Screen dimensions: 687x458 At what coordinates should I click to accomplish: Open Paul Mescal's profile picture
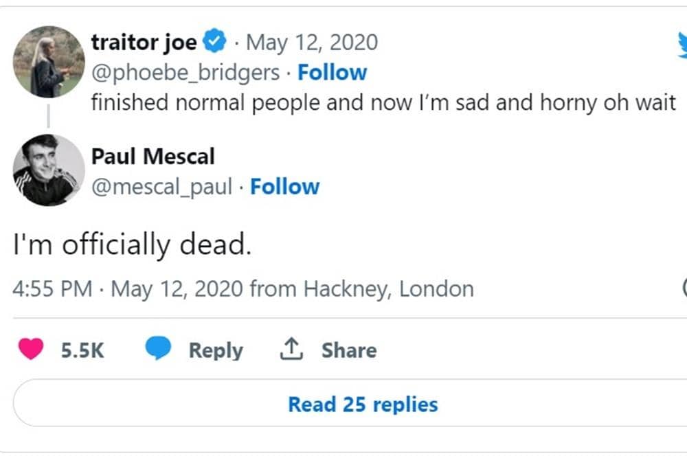point(49,170)
